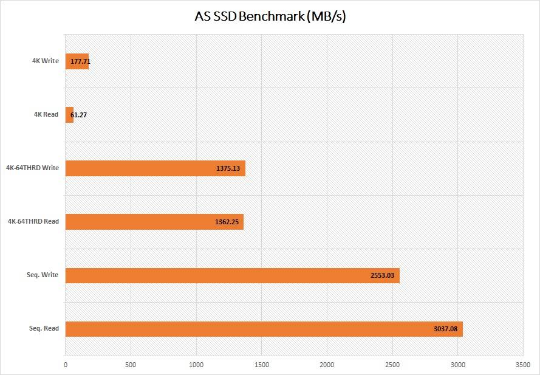Viewport: 540px width, 375px height.
Task: Click the 2000 value on horizontal axis
Action: point(327,365)
